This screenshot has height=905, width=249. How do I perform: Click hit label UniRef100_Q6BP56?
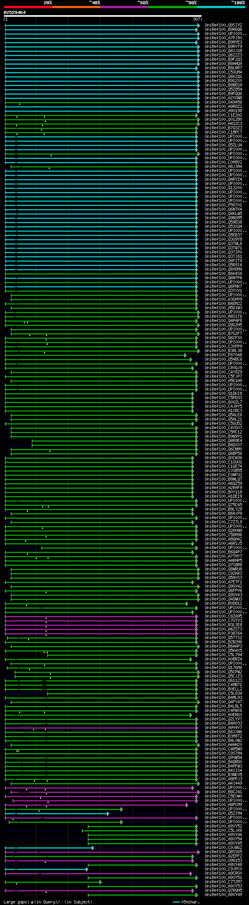point(223,454)
